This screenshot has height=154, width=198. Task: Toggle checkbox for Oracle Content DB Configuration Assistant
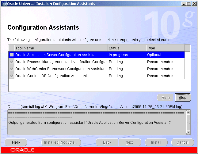[x=12, y=76]
